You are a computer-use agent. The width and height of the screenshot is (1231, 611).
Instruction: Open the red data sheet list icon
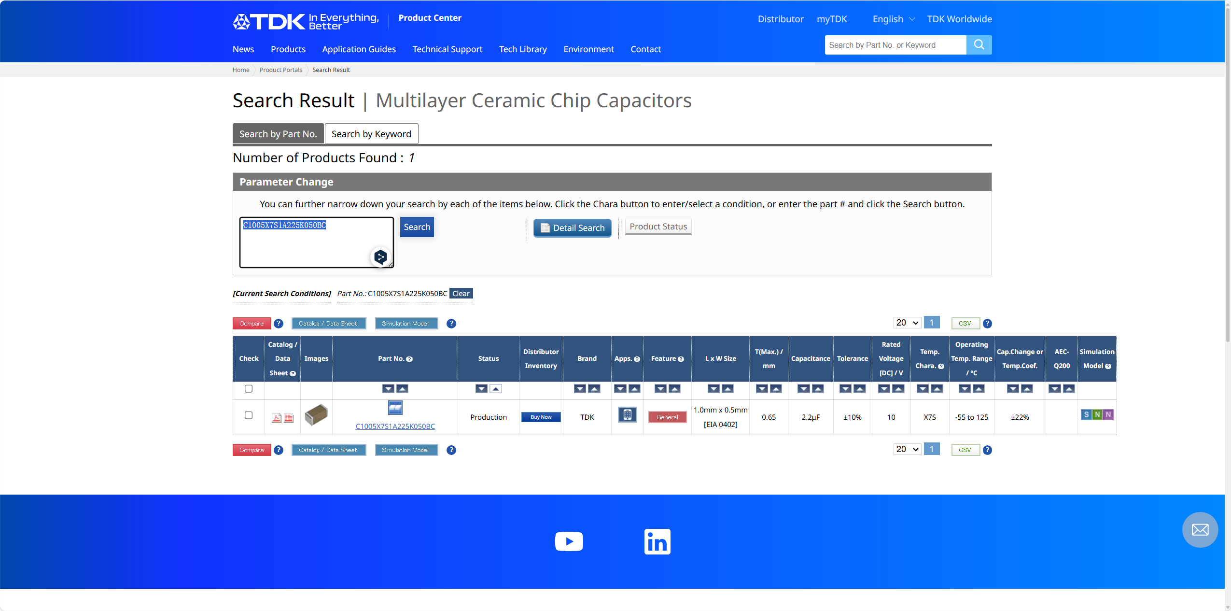pyautogui.click(x=289, y=418)
